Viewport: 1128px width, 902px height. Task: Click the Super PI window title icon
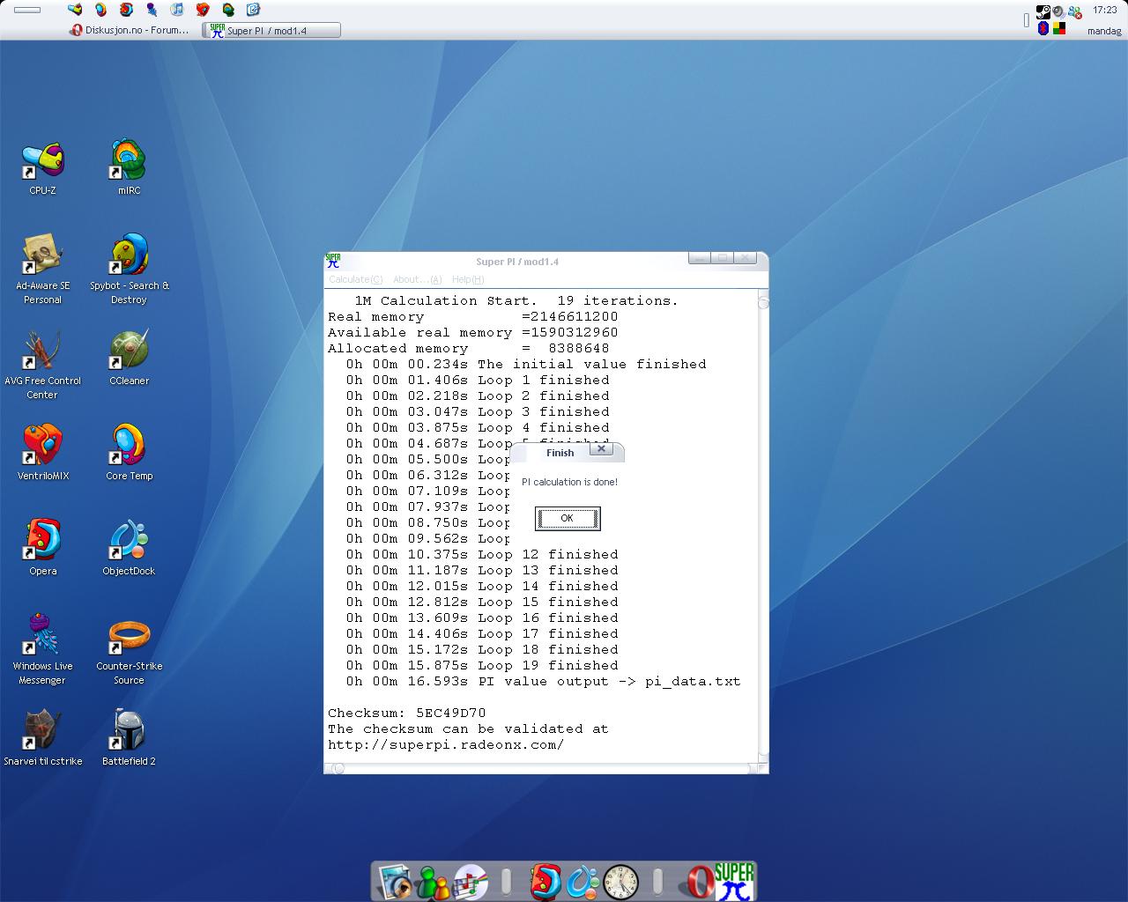(x=333, y=261)
